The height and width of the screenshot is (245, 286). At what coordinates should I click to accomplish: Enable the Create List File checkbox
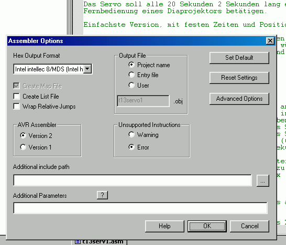(17, 97)
